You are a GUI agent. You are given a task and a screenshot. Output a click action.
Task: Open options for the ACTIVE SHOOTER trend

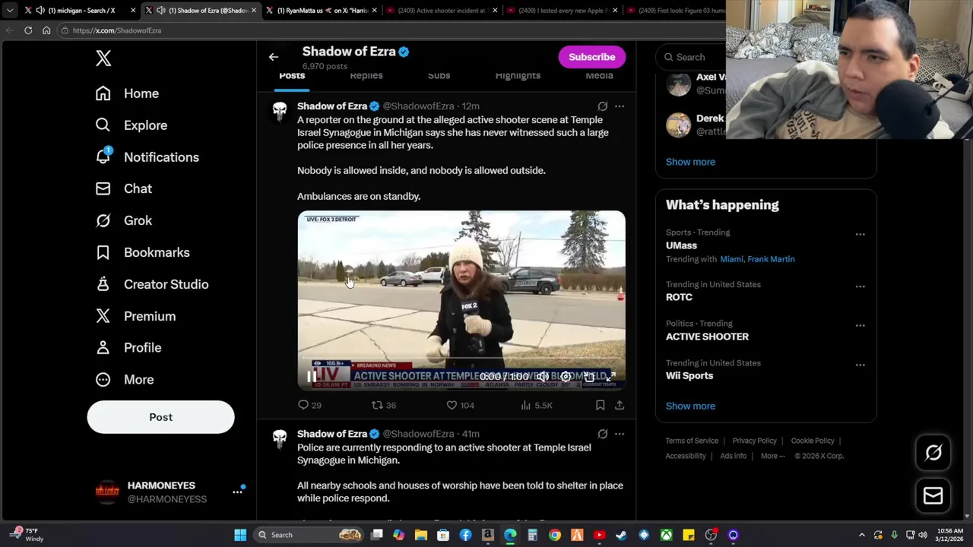(860, 325)
